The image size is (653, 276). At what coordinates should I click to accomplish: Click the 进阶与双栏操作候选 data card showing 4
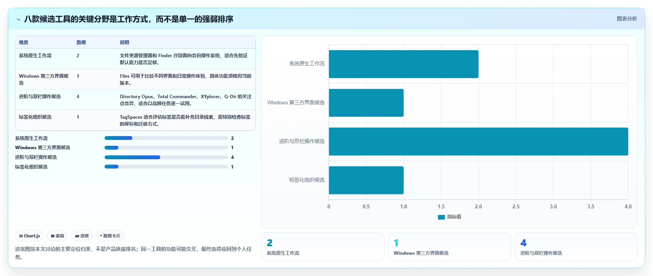point(576,247)
